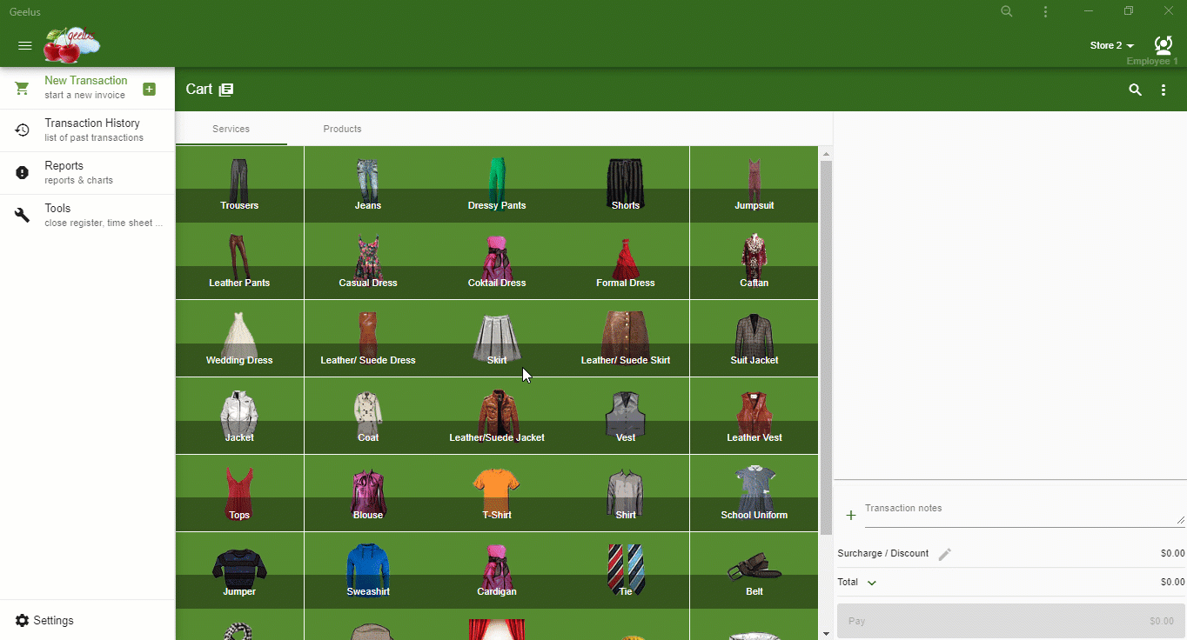Viewport: 1187px width, 640px height.
Task: Open the Store 2 dropdown
Action: click(1112, 45)
